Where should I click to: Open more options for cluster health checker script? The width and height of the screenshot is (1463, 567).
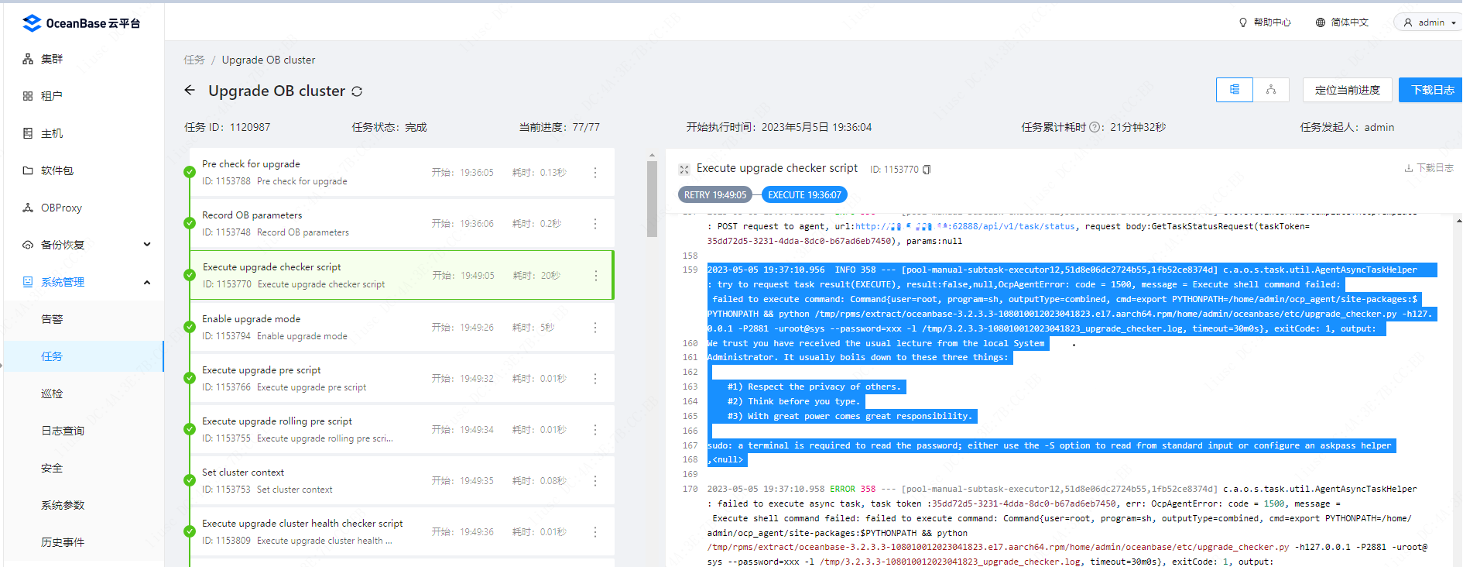595,532
